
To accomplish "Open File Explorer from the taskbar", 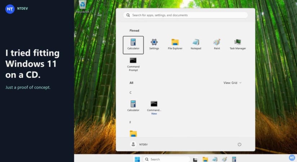I will [x=205, y=159].
